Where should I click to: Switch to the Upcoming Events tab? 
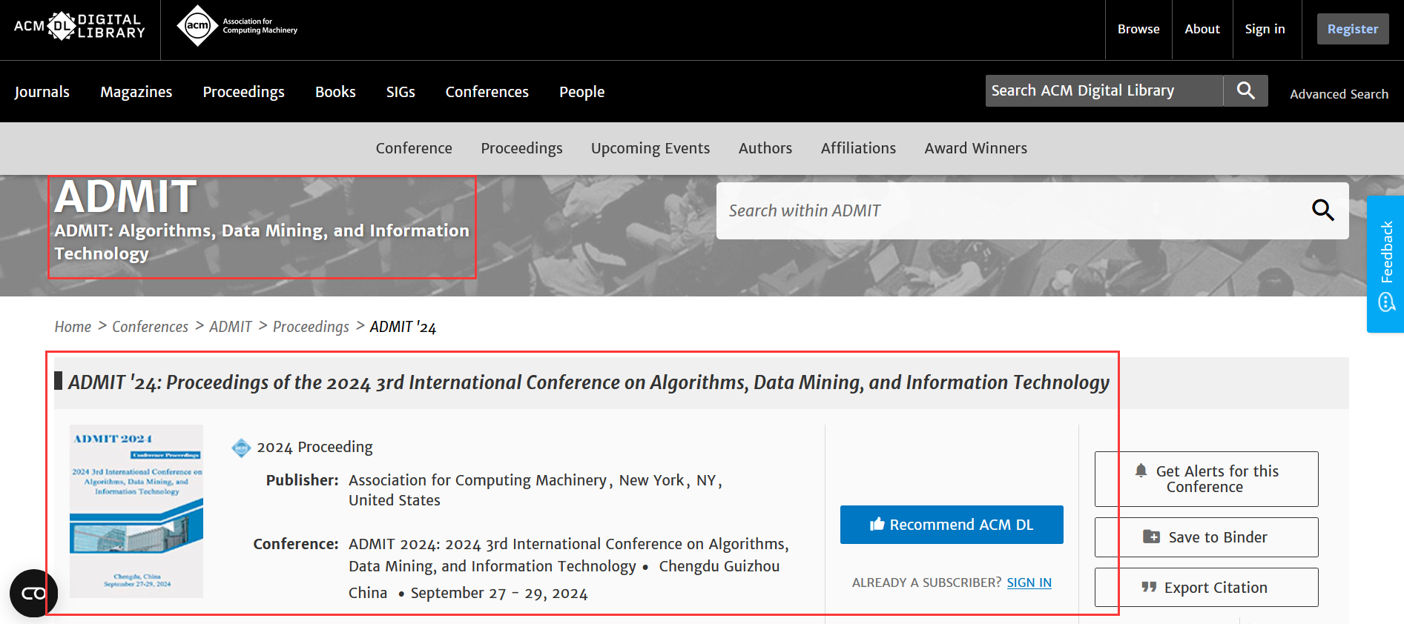(x=650, y=148)
